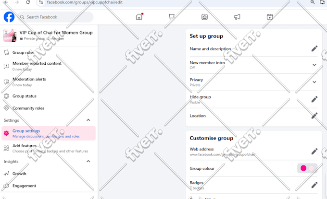Click the group cover thumbnail image

tap(10, 35)
